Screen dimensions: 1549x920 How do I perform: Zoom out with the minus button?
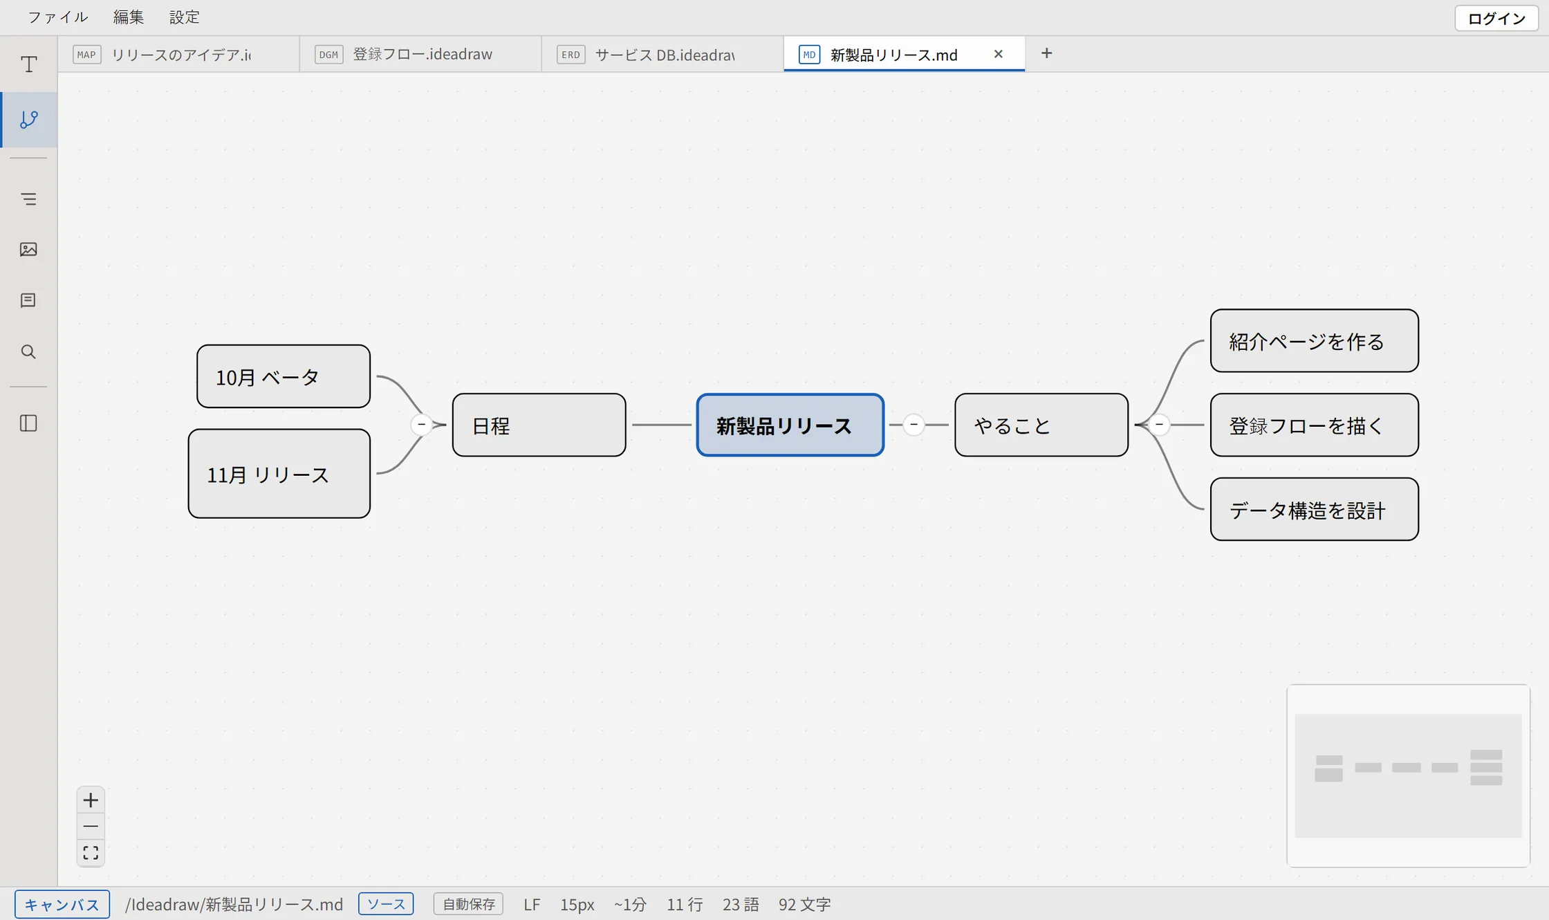point(91,827)
